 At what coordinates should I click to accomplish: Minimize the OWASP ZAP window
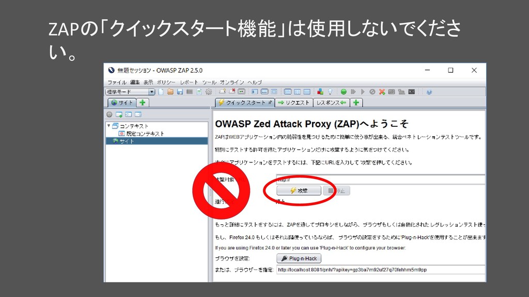(x=427, y=70)
